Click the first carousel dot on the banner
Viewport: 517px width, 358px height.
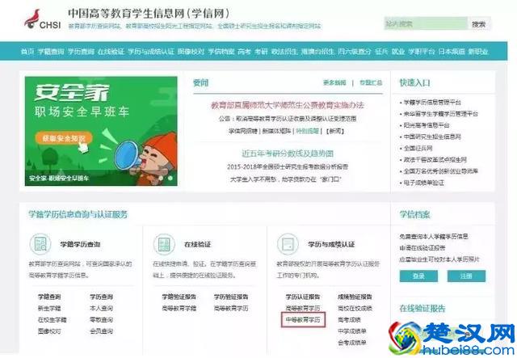click(x=161, y=178)
